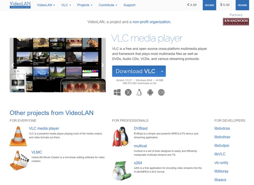Open the libbluray developer link
The width and height of the screenshot is (254, 185).
pyautogui.click(x=221, y=171)
